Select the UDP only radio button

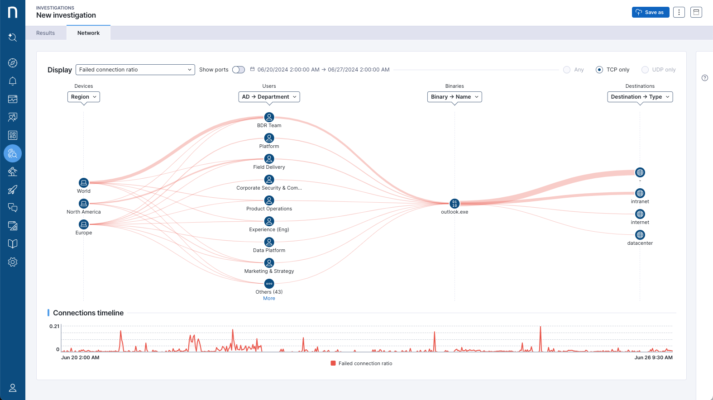tap(645, 70)
